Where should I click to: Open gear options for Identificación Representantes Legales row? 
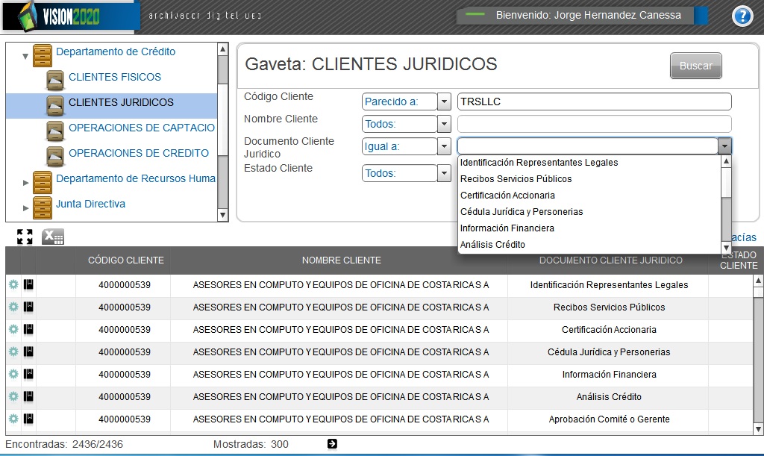pyautogui.click(x=13, y=284)
